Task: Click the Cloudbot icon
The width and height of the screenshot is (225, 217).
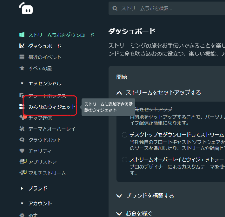Action: 22,140
